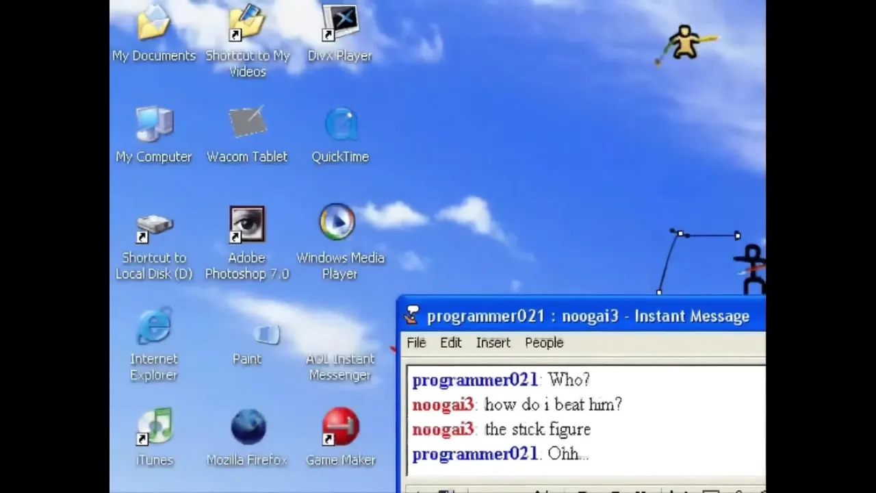The image size is (876, 493).
Task: Click the top-right anchor point of the drawn path
Action: (737, 236)
